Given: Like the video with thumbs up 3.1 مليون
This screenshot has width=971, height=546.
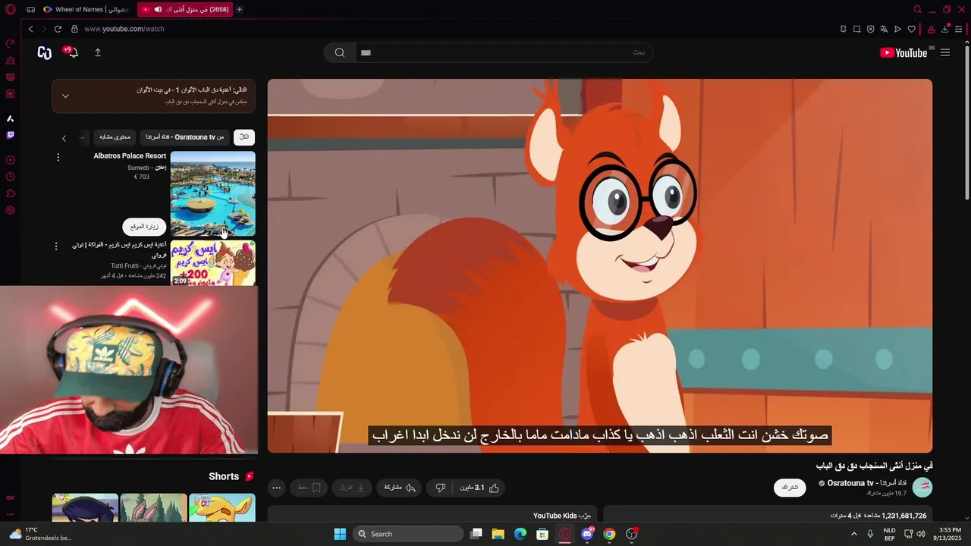Looking at the screenshot, I should click(479, 488).
